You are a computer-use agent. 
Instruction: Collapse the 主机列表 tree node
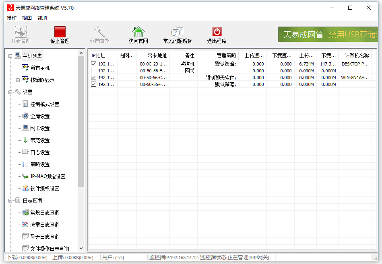click(10, 56)
